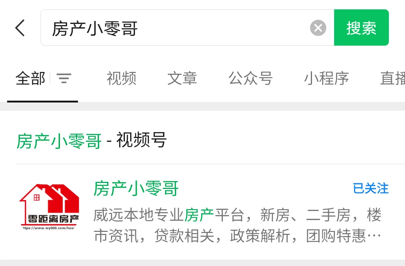This screenshot has height=266, width=405.
Task: Click the green 搜索 button
Action: pyautogui.click(x=361, y=28)
